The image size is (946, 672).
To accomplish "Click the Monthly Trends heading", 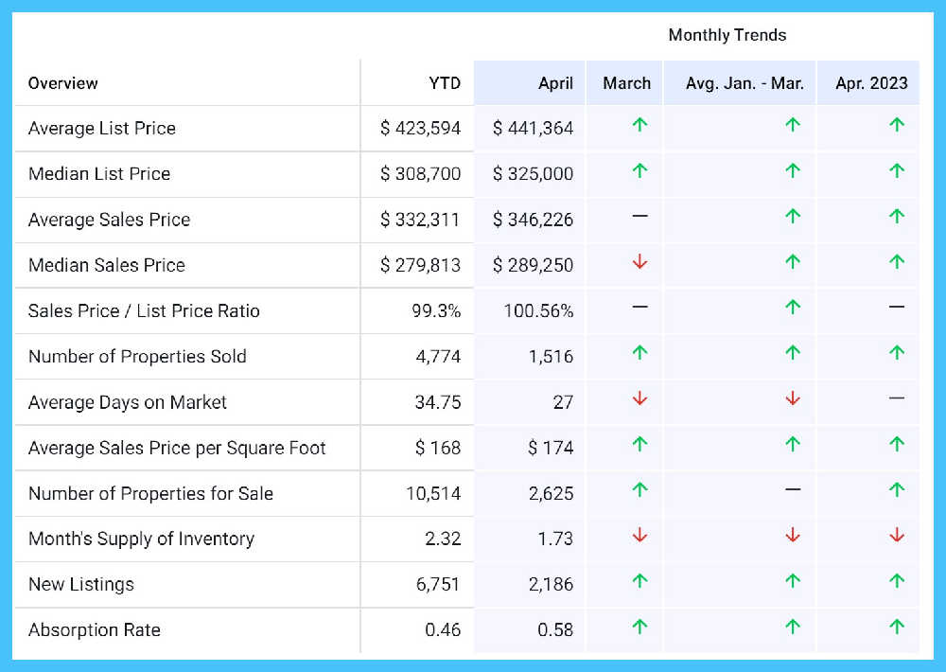I will point(727,35).
